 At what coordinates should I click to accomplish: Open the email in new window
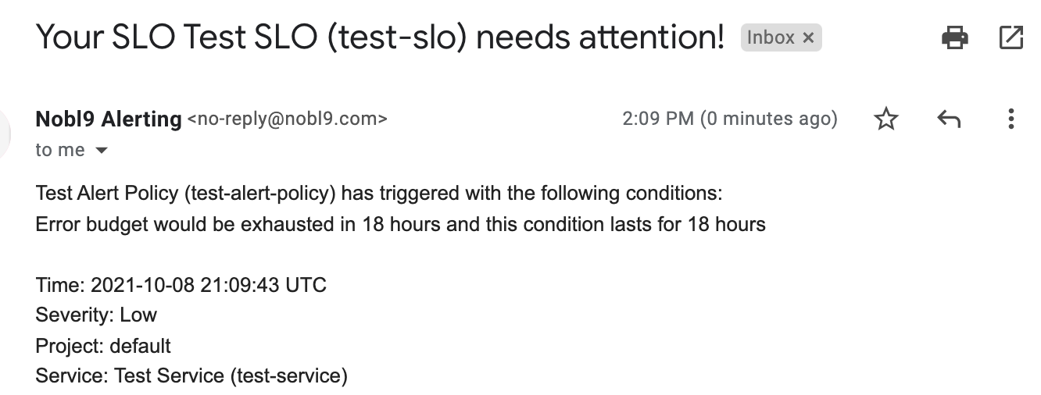(x=1011, y=37)
